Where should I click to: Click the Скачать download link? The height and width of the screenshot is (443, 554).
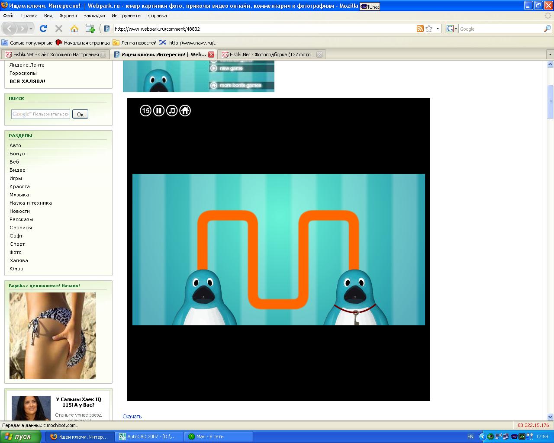pyautogui.click(x=132, y=417)
